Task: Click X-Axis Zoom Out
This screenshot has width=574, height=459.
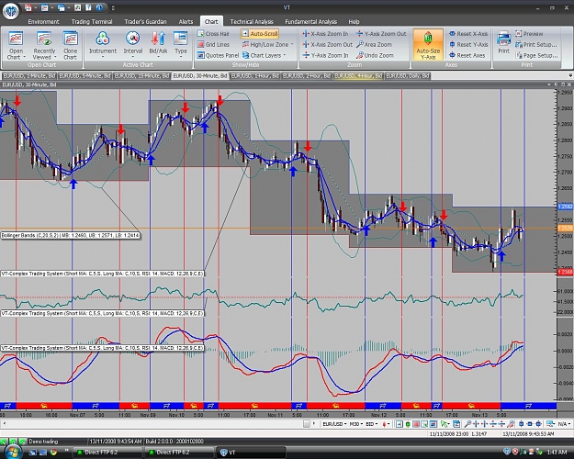Action: tap(328, 45)
